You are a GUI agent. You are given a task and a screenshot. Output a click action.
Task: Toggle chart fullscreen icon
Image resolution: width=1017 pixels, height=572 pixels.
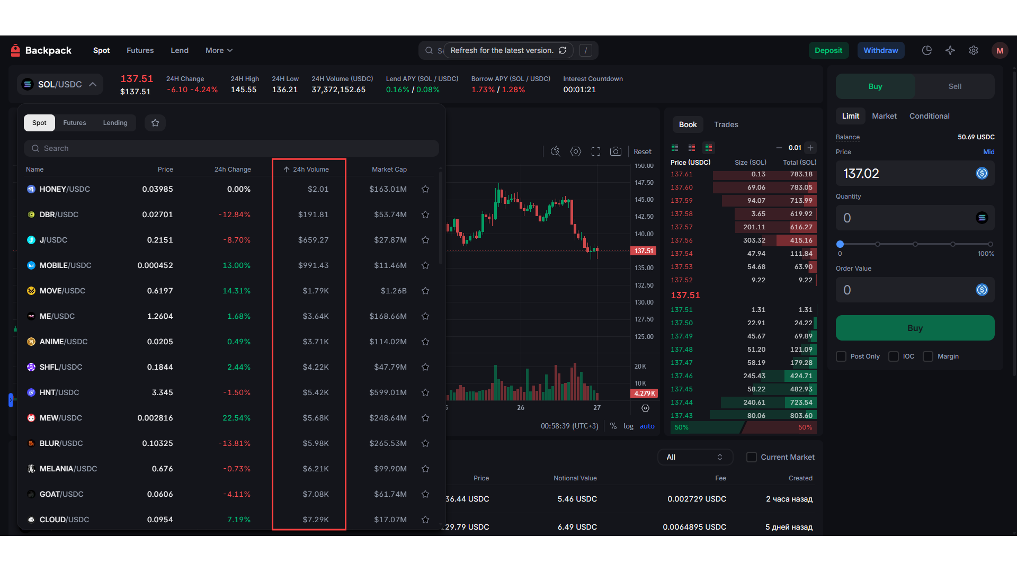coord(596,151)
